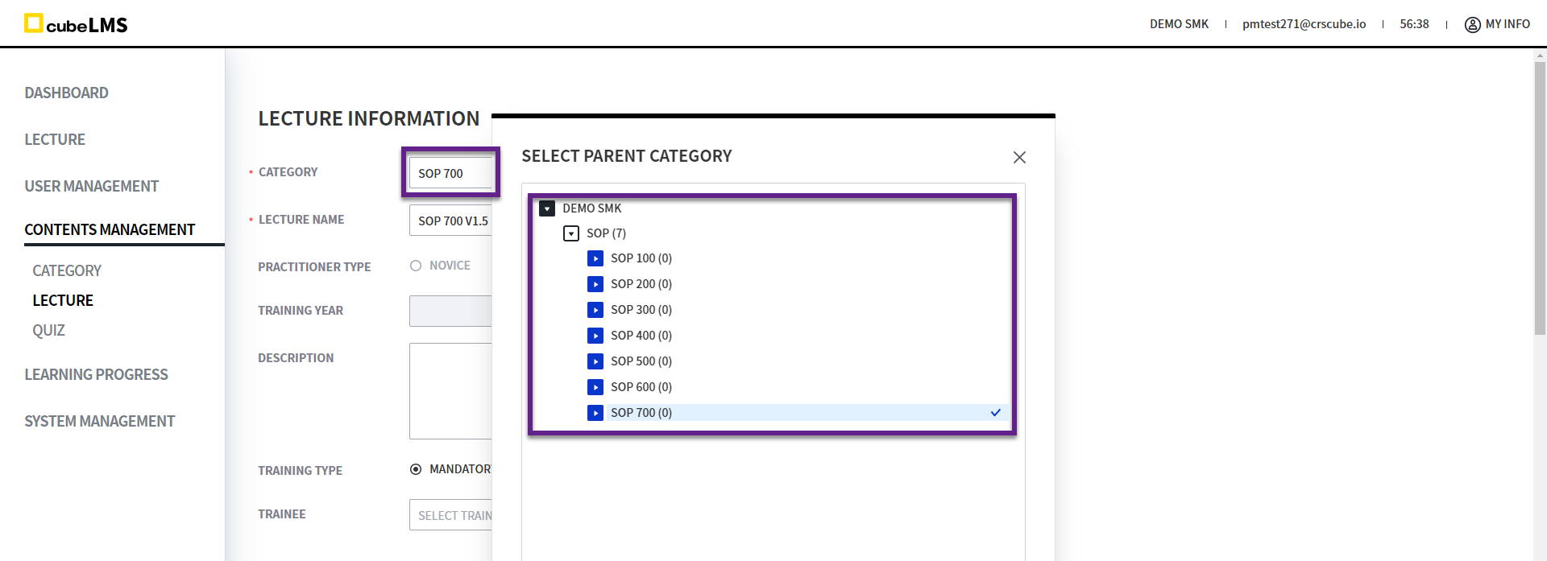Select SOP 400 (0) category
1547x561 pixels.
[641, 336]
